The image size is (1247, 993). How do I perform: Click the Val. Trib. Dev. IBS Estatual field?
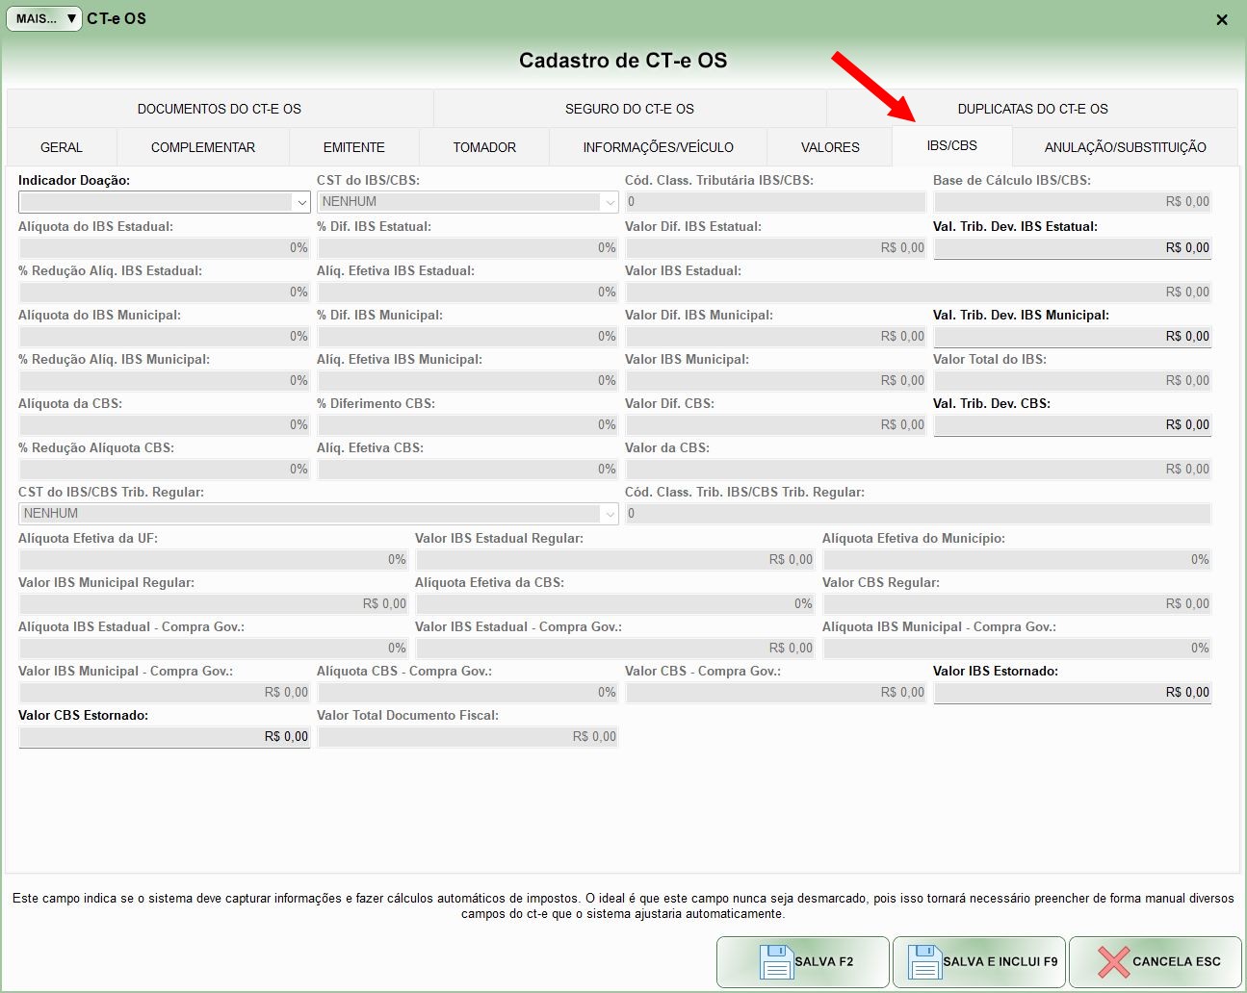click(x=1072, y=248)
